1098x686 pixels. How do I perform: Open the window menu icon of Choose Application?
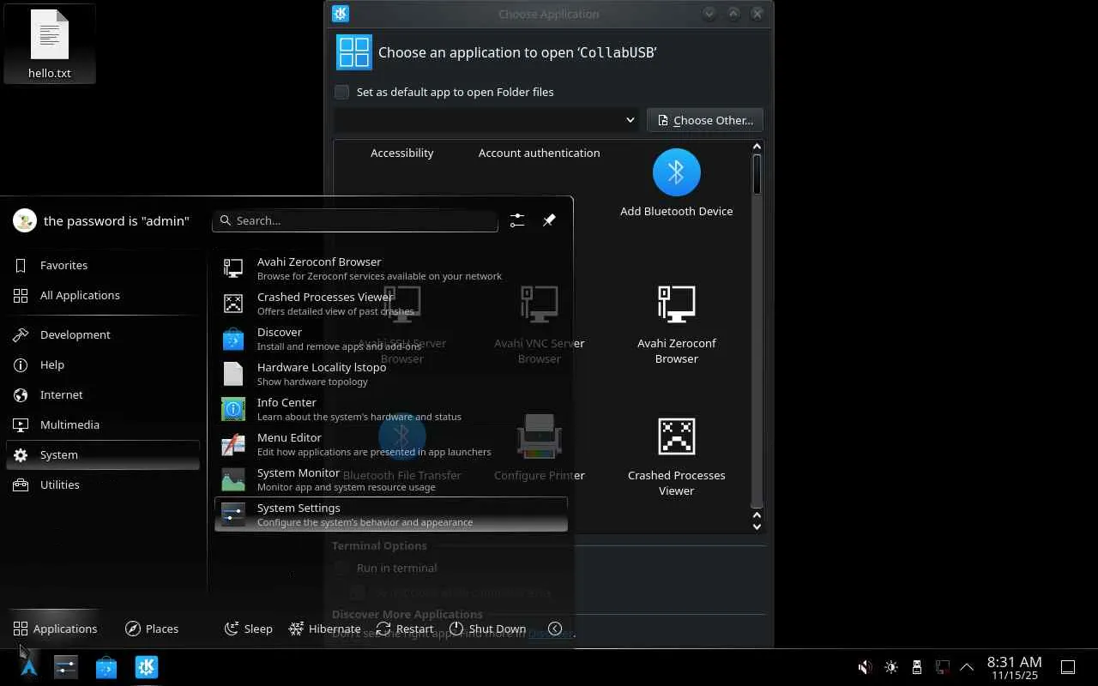pos(341,14)
